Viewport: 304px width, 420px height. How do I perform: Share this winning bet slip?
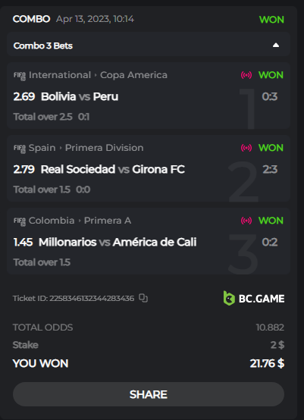click(x=149, y=394)
